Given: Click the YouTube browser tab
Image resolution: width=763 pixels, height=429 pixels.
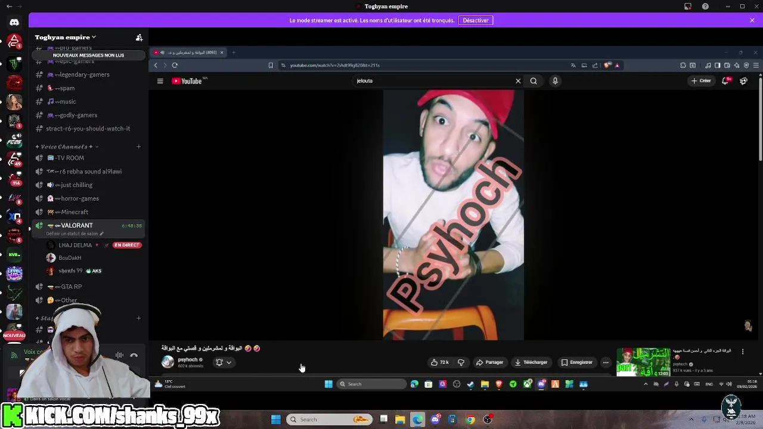Looking at the screenshot, I should [x=189, y=52].
